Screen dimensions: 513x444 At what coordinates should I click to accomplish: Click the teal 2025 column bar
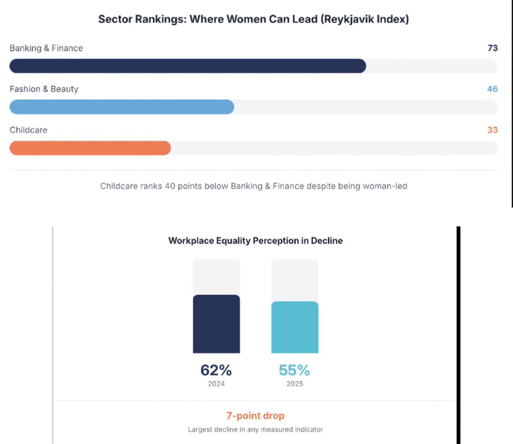[x=295, y=327]
